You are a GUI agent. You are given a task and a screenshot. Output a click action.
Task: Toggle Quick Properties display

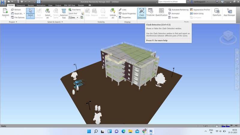127,13
